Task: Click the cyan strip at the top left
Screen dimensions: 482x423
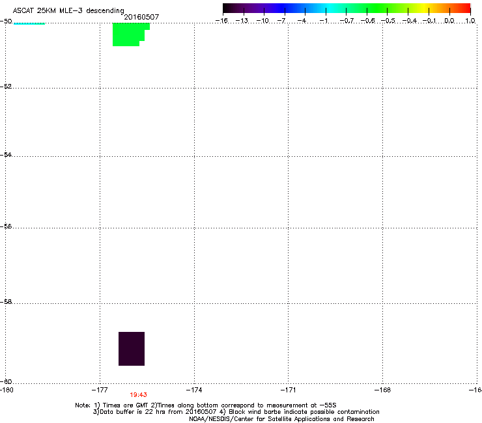Action: click(x=29, y=23)
